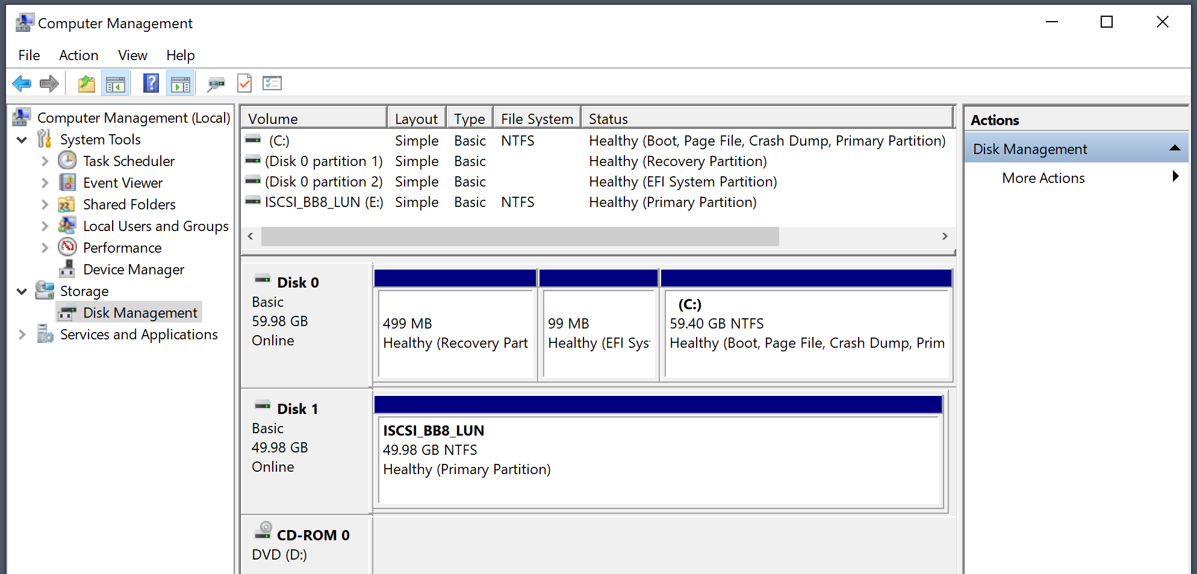Select the Local Users and Groups icon
The width and height of the screenshot is (1197, 574).
[67, 226]
